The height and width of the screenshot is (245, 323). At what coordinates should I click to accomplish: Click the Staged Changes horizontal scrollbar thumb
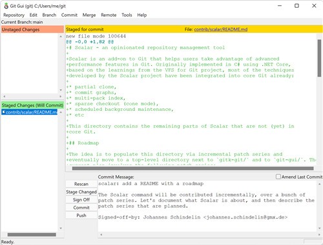pos(32,235)
